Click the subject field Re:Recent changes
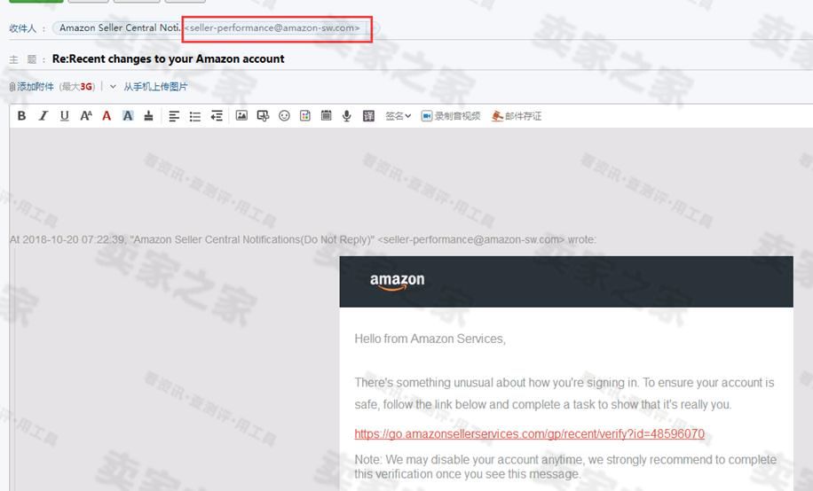813x491 pixels. click(x=168, y=58)
